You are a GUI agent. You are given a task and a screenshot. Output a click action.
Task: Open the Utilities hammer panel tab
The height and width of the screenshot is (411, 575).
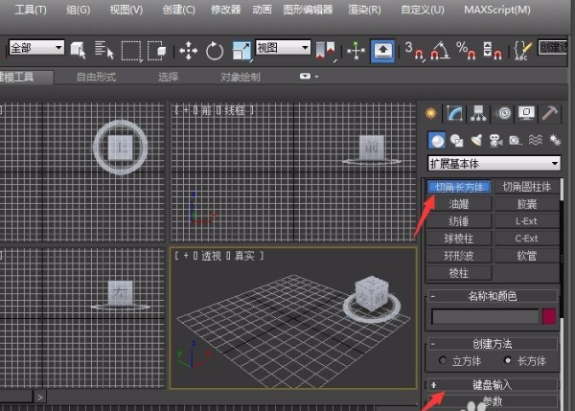(x=549, y=113)
